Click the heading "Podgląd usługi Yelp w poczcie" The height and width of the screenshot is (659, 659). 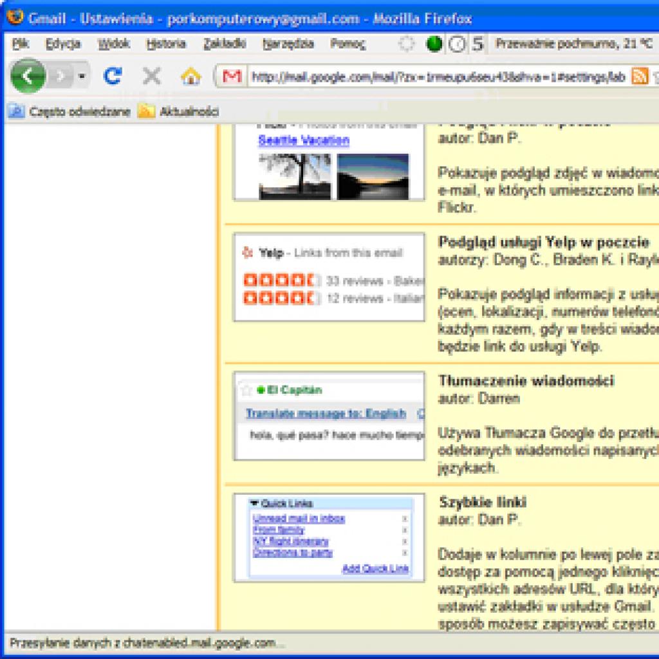[x=544, y=242]
